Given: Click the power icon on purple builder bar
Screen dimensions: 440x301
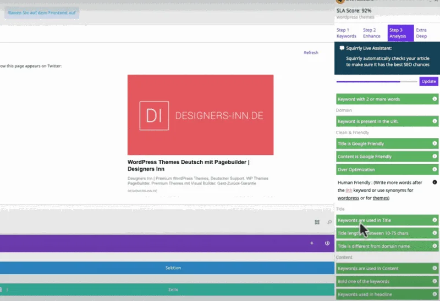Looking at the screenshot, I should 327,243.
